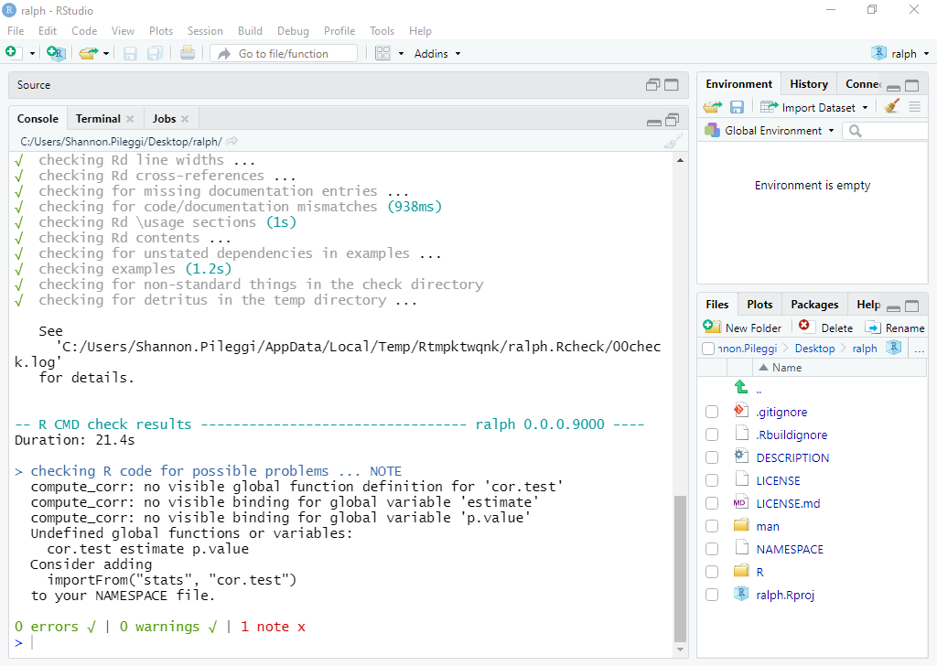Viewport: 937px width, 666px height.
Task: Navigate to Desktop in Files breadcrumb
Action: (814, 349)
